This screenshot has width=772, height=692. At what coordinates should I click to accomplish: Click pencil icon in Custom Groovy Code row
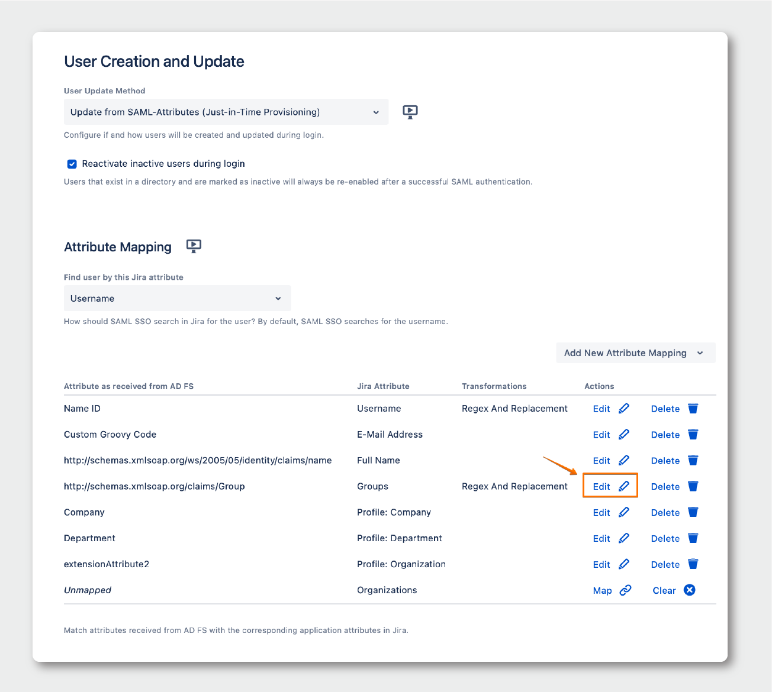click(x=624, y=434)
